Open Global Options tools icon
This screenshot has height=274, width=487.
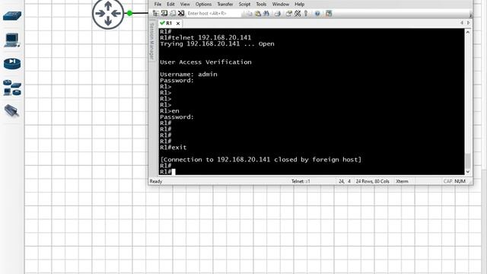tap(298, 14)
